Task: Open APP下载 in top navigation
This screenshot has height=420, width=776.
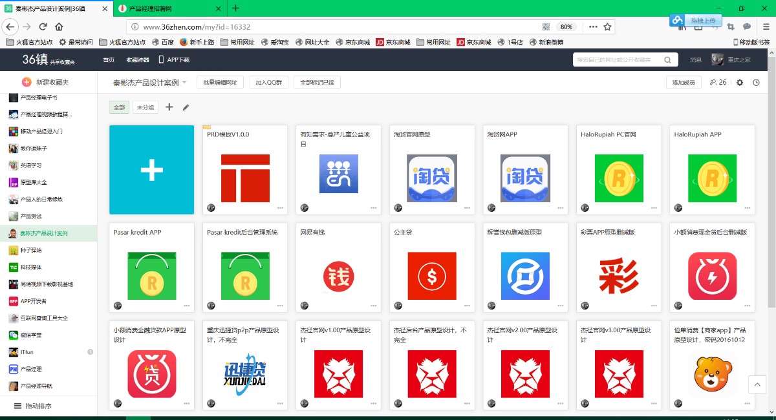Action: pyautogui.click(x=175, y=59)
